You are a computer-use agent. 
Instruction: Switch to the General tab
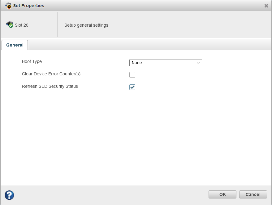coord(15,45)
